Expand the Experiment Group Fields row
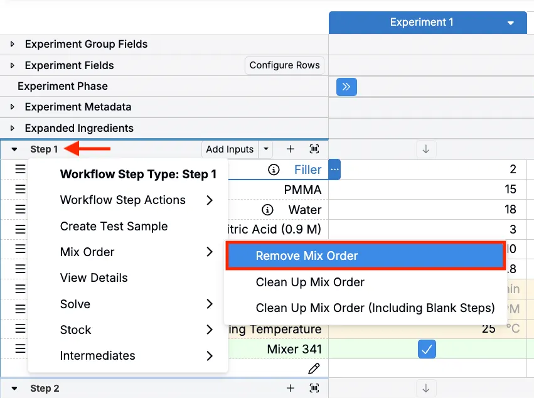The width and height of the screenshot is (534, 398). point(13,45)
